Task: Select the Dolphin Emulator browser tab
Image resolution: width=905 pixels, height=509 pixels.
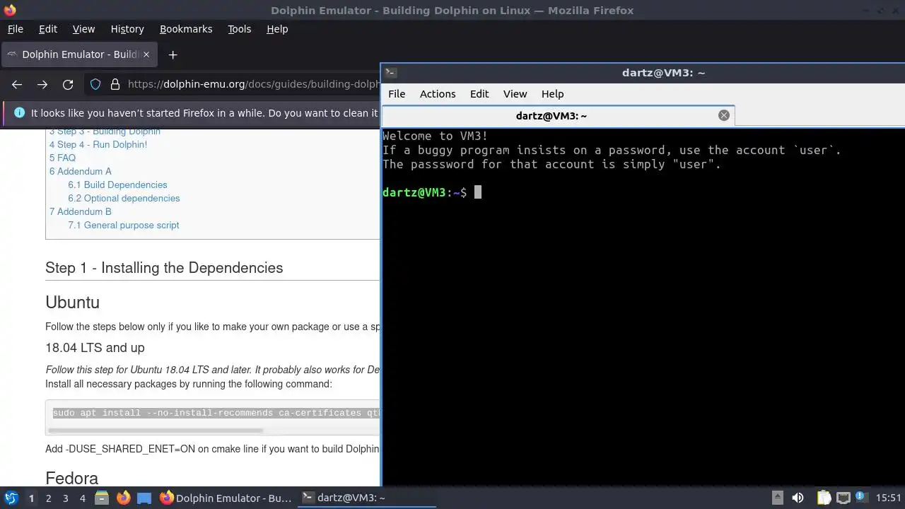Action: [80, 54]
